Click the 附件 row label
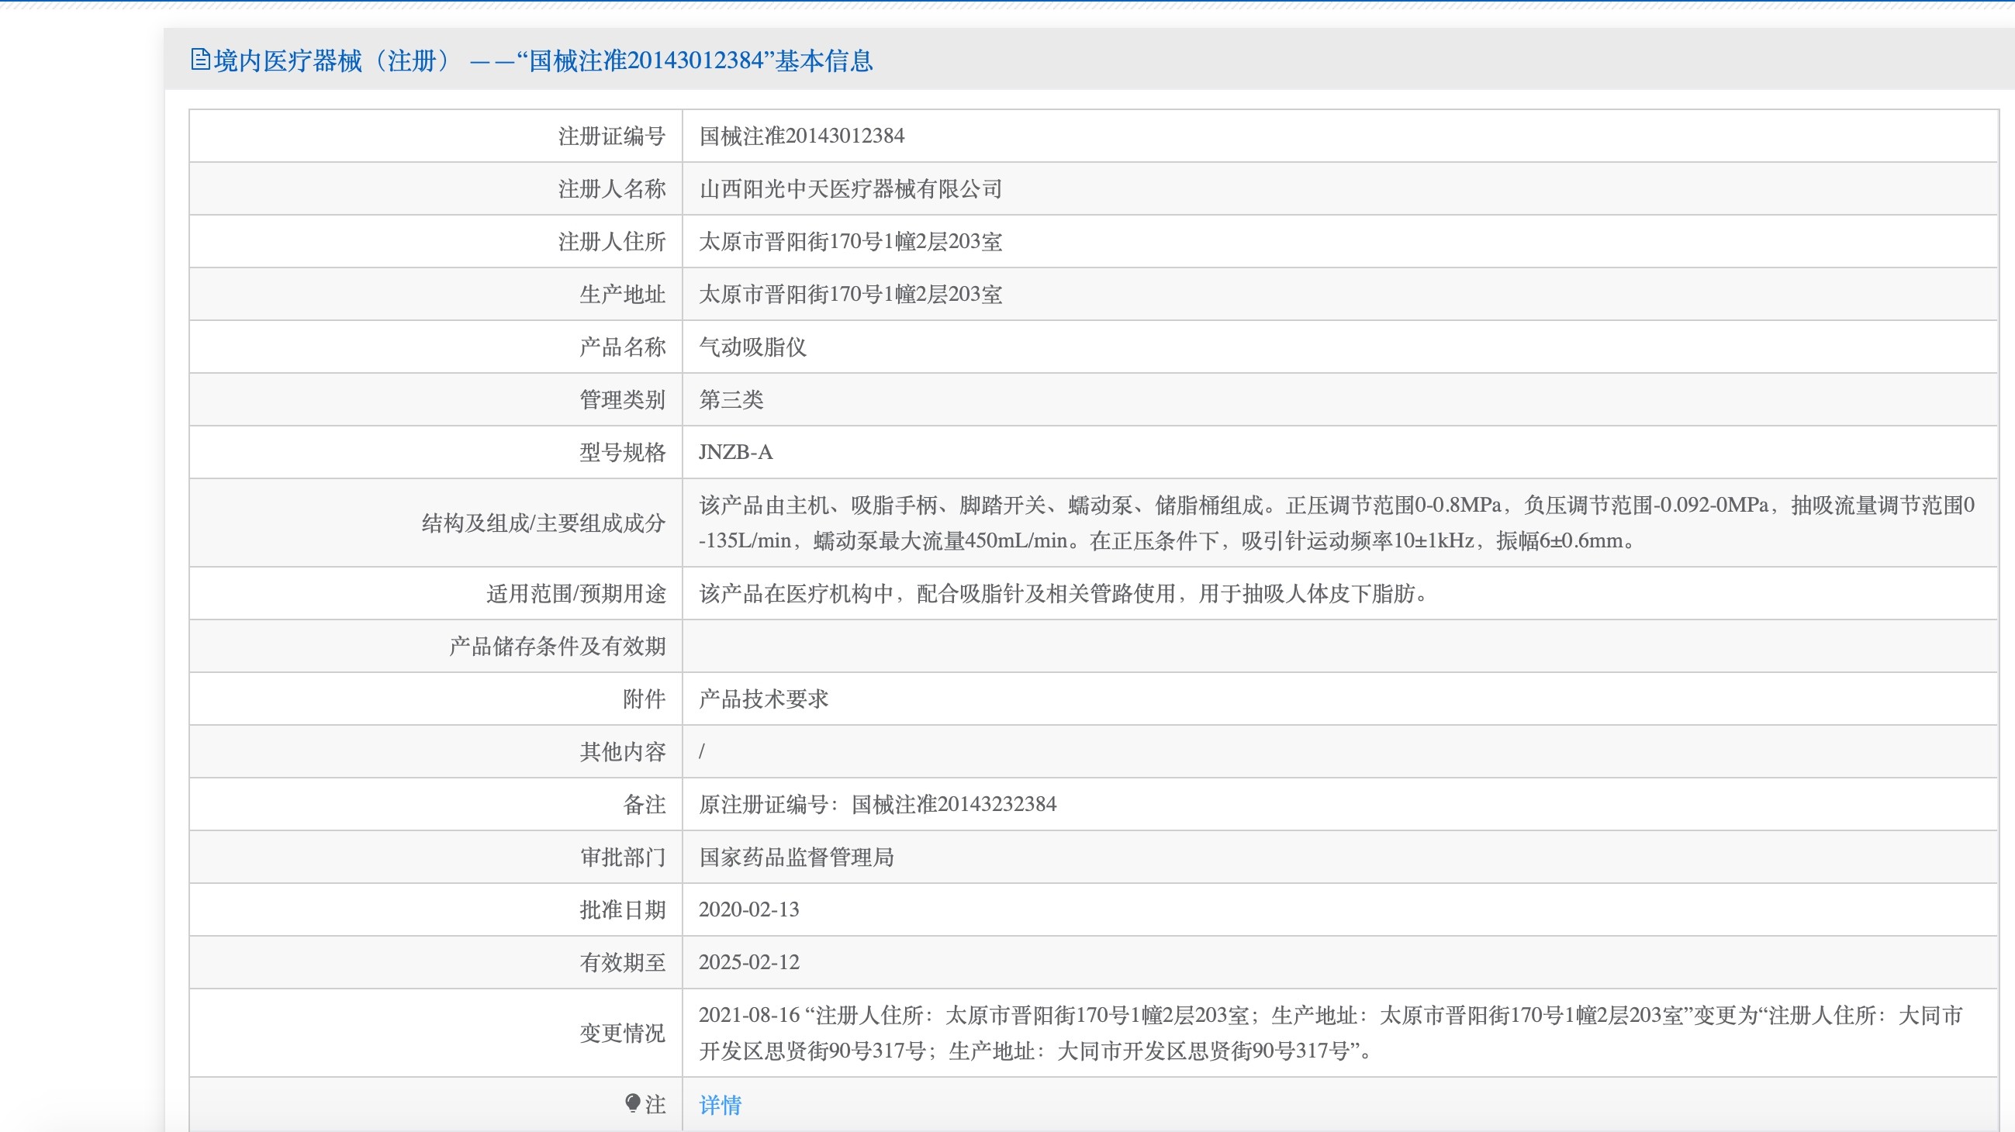This screenshot has height=1132, width=2015. (645, 699)
